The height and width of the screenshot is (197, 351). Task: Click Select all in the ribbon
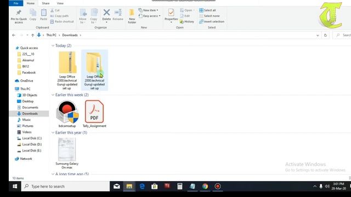coord(207,10)
